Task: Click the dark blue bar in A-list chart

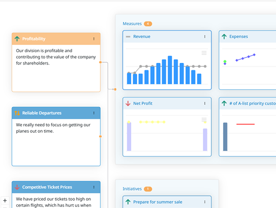Action: [x=225, y=137]
